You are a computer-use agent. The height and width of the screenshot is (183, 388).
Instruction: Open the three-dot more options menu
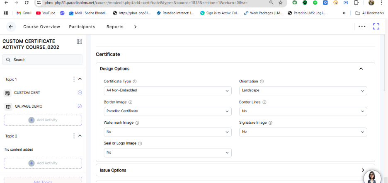pos(362,26)
